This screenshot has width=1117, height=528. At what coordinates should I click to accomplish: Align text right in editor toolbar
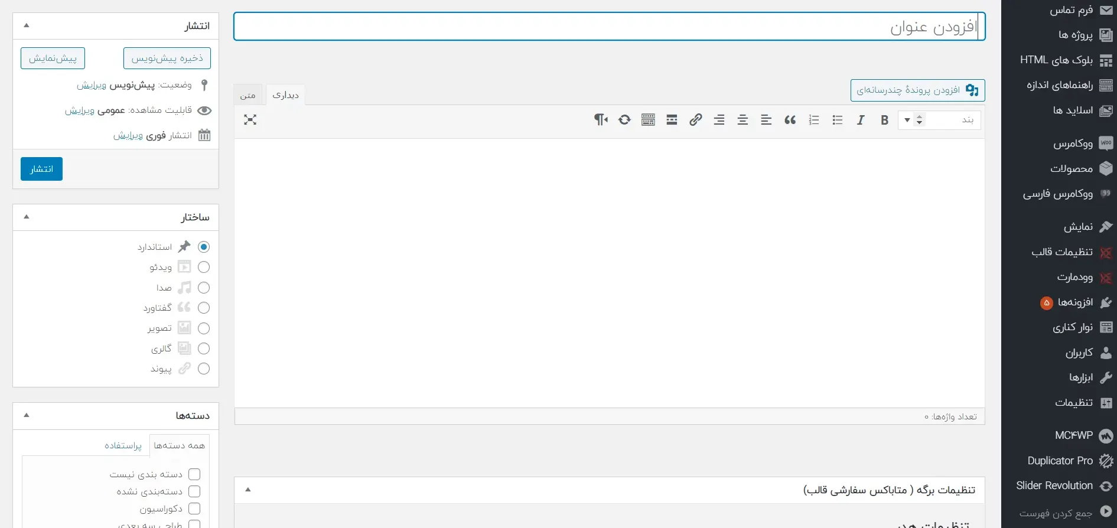pyautogui.click(x=719, y=120)
